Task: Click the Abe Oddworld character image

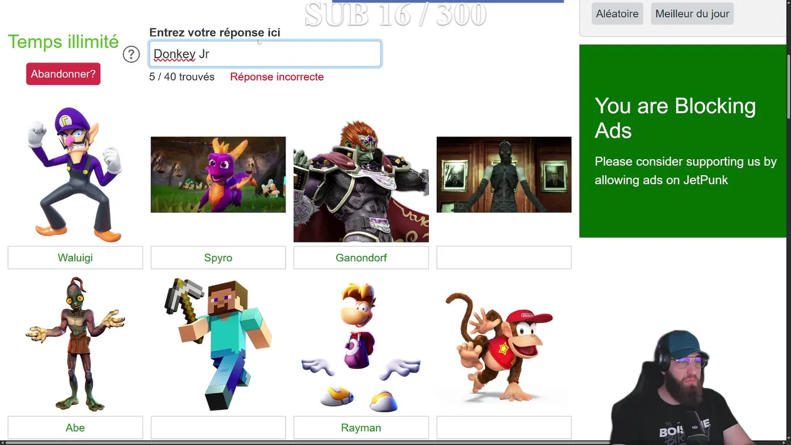Action: click(x=75, y=344)
